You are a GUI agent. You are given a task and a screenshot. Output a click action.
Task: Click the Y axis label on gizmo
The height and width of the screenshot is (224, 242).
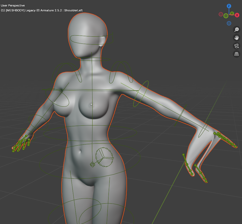point(232,13)
